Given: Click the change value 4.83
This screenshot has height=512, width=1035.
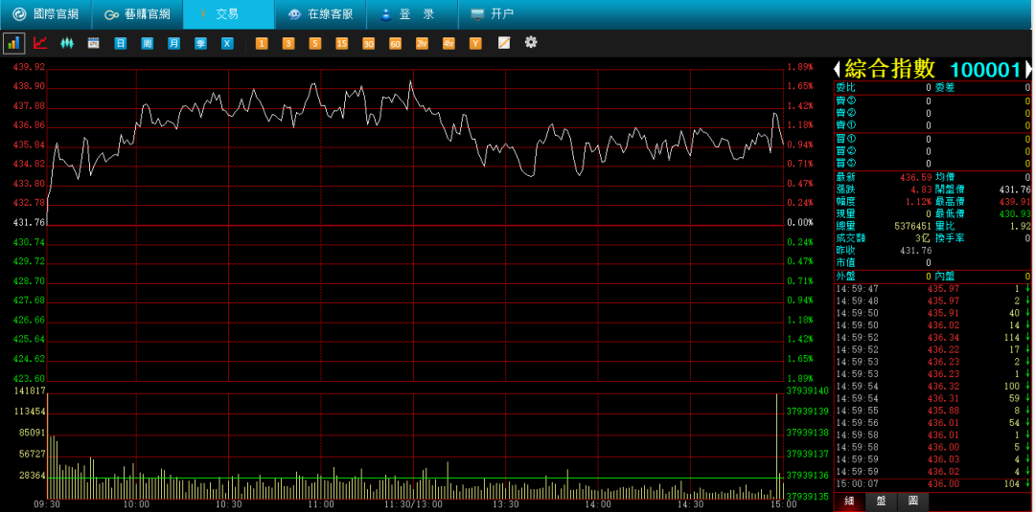Looking at the screenshot, I should click(921, 189).
